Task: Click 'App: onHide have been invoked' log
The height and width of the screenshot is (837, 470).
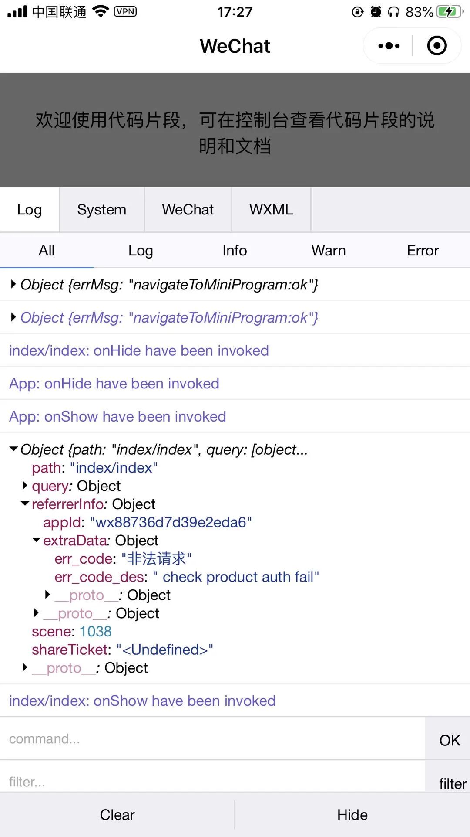Action: point(114,384)
